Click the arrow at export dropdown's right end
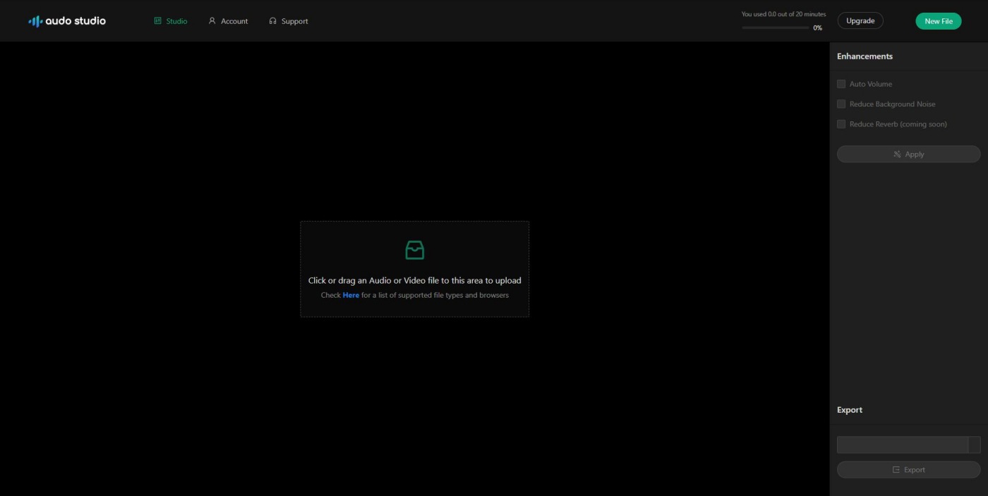 coord(974,444)
